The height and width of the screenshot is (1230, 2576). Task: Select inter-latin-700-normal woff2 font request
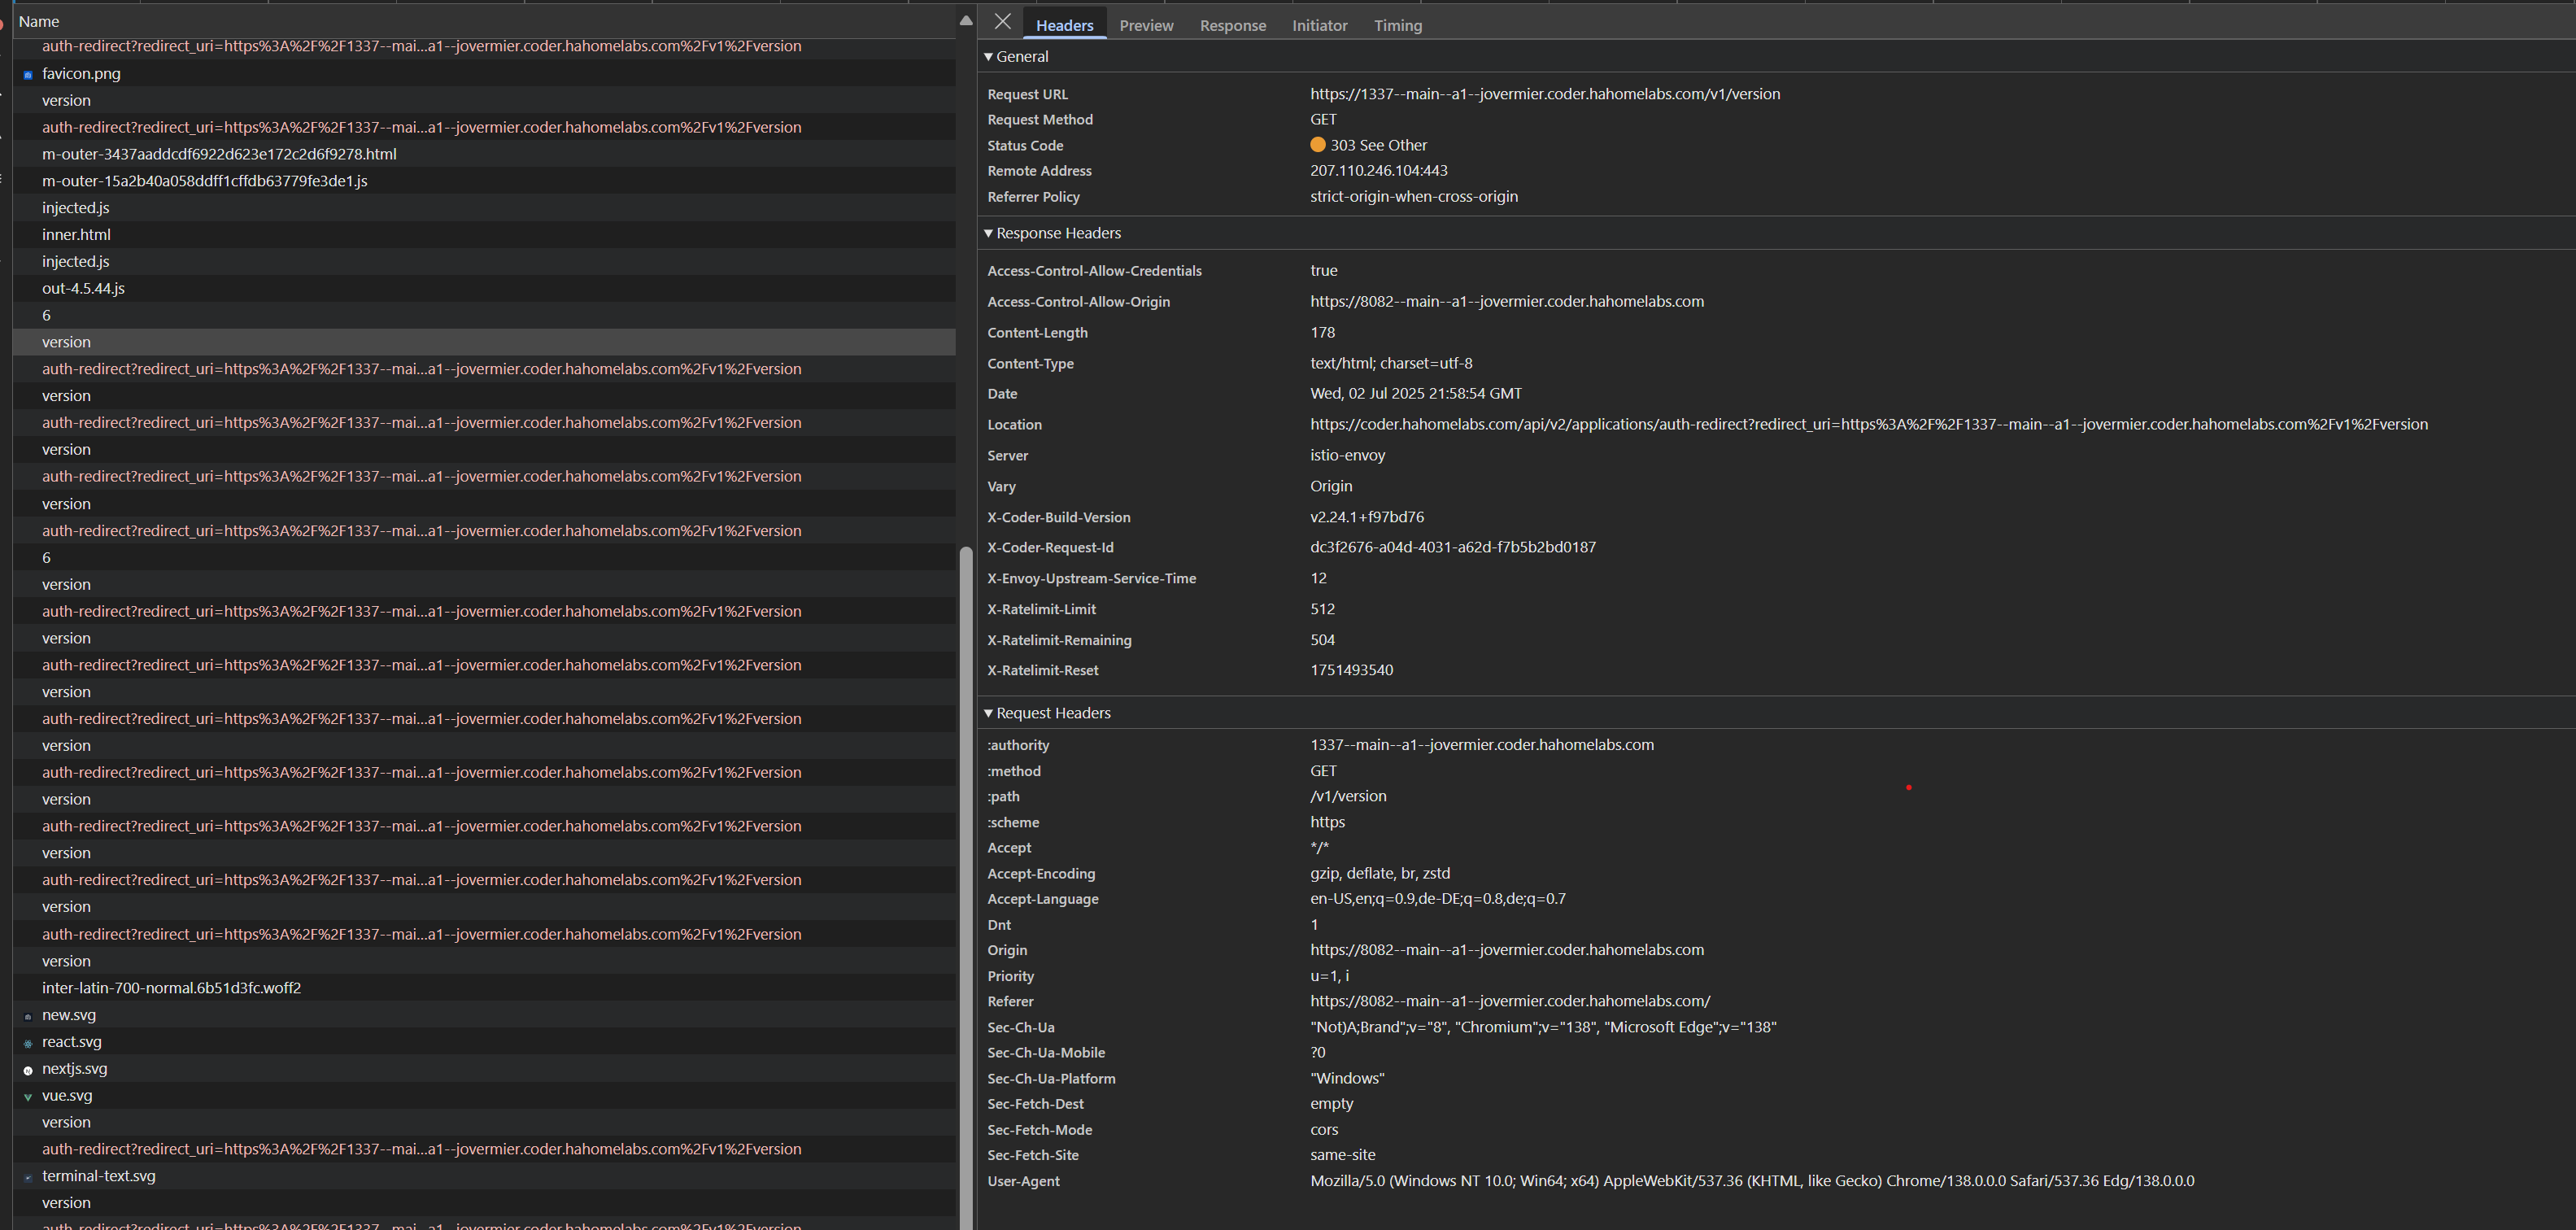(171, 988)
